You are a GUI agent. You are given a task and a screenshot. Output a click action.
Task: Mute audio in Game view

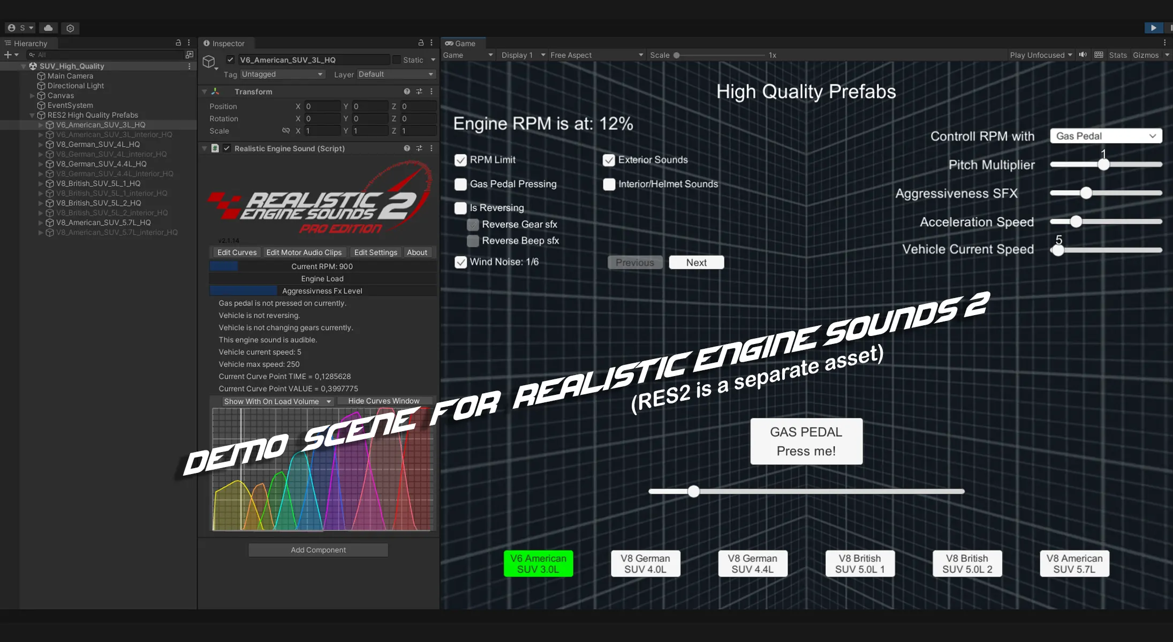pyautogui.click(x=1083, y=55)
